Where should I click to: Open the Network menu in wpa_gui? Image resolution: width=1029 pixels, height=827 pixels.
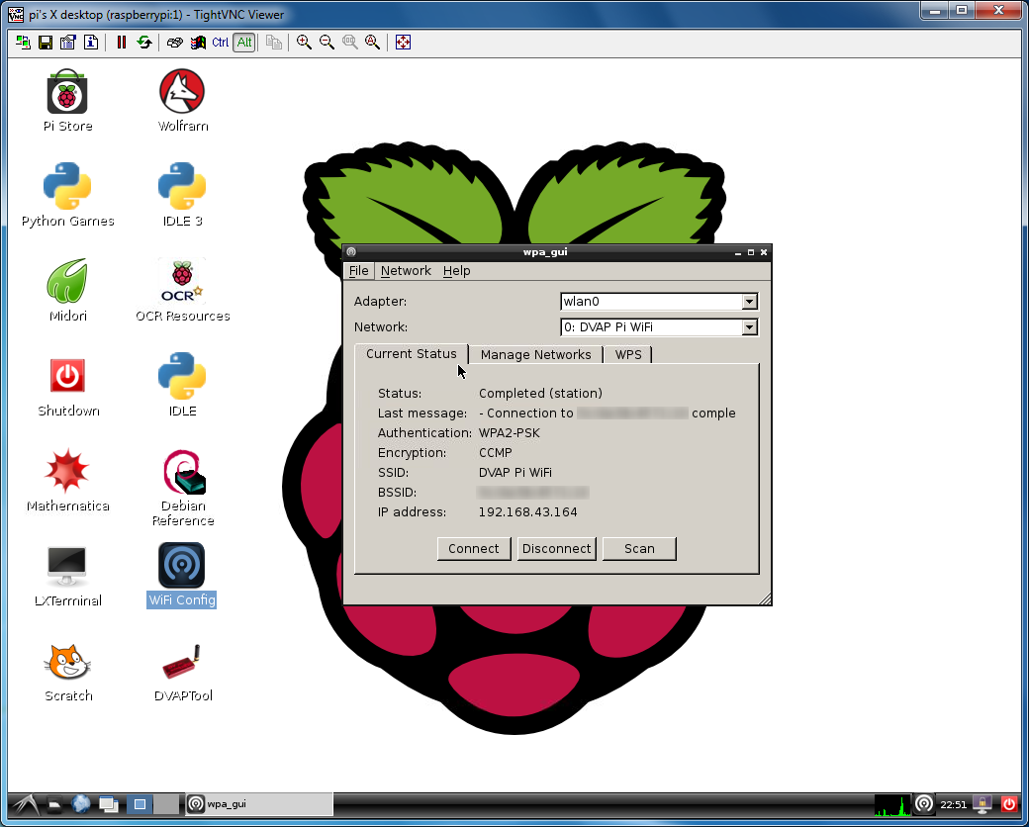coord(406,271)
